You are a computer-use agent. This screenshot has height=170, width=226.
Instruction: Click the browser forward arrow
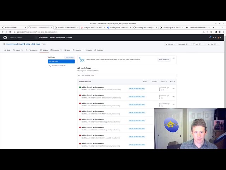click(6, 32)
